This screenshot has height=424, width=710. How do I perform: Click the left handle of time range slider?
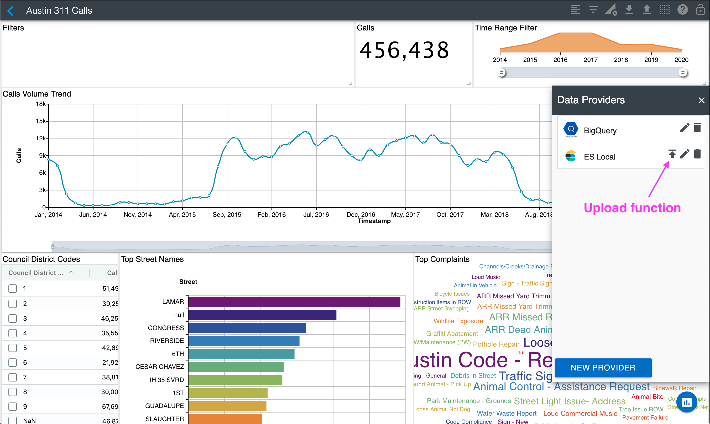501,73
